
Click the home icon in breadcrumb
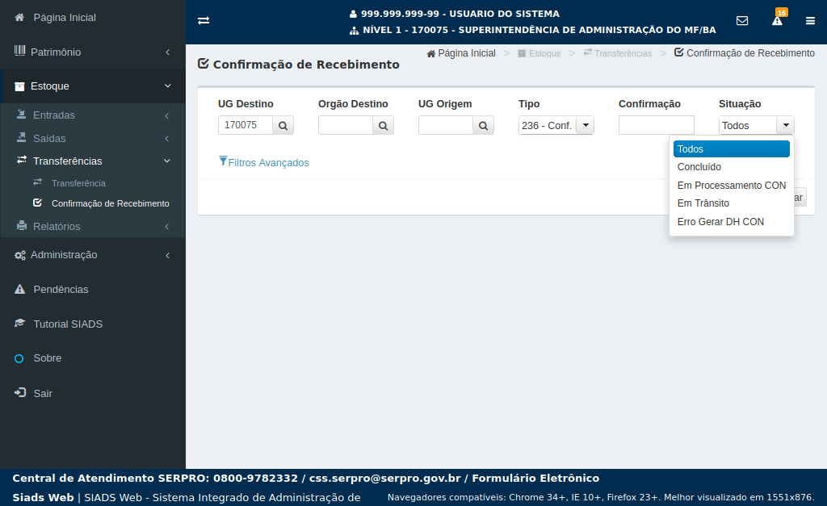click(x=431, y=54)
